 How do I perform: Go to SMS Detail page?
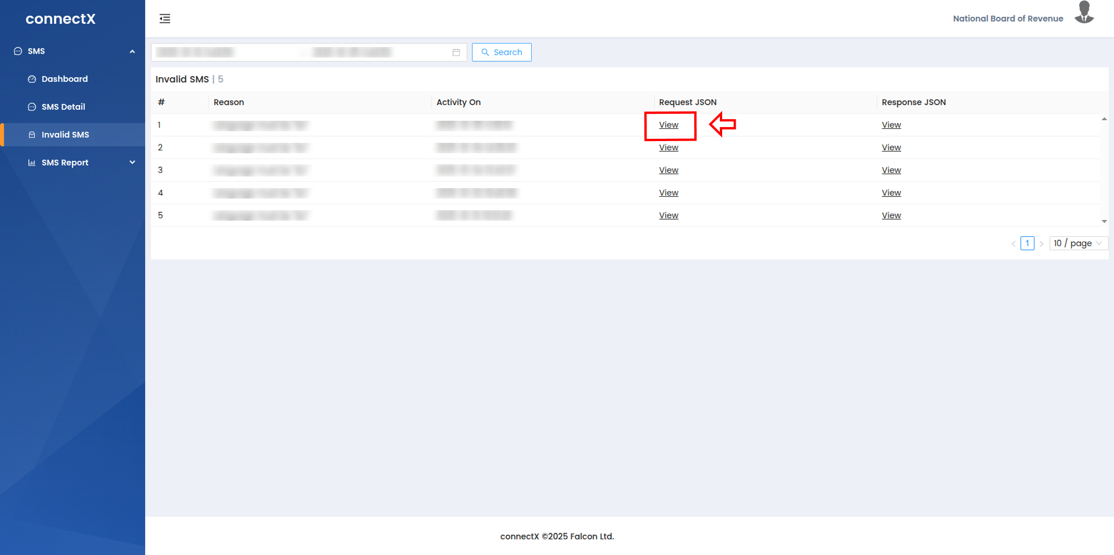63,107
